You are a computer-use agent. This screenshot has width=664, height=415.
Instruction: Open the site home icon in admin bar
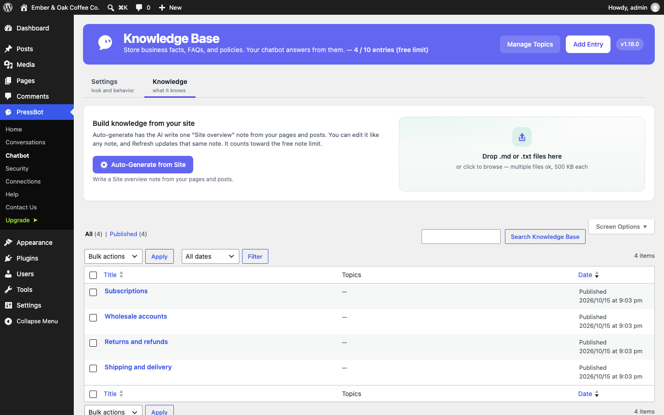click(x=24, y=7)
